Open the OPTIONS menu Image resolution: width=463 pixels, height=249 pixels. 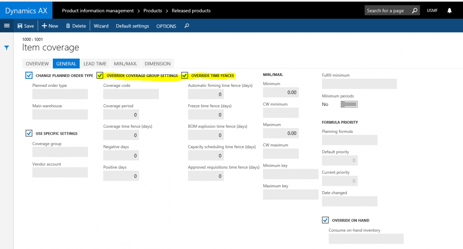(x=166, y=26)
